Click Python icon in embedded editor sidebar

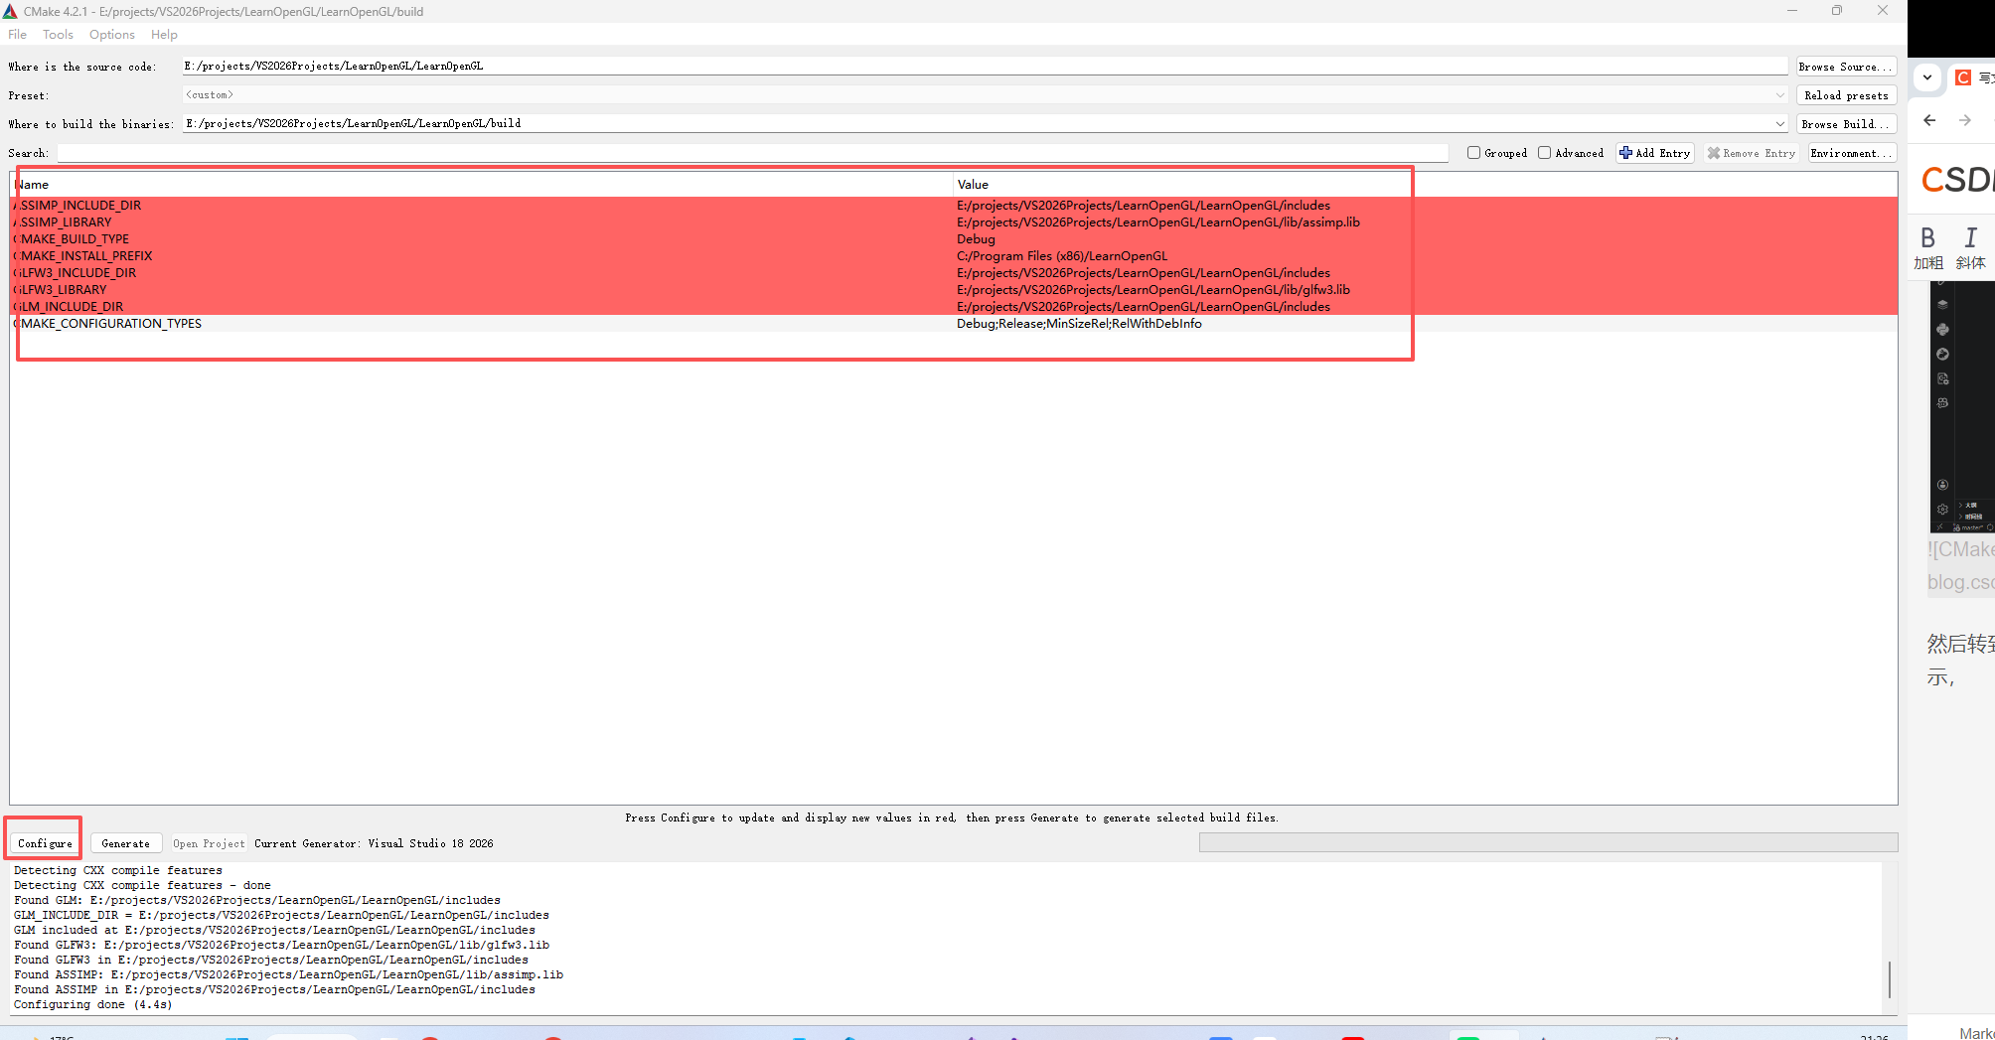point(1942,329)
